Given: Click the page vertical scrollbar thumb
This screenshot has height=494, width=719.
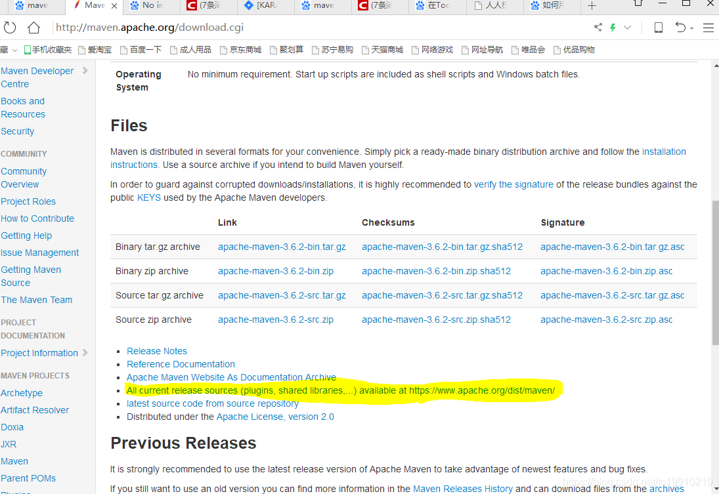Looking at the screenshot, I should point(715,273).
